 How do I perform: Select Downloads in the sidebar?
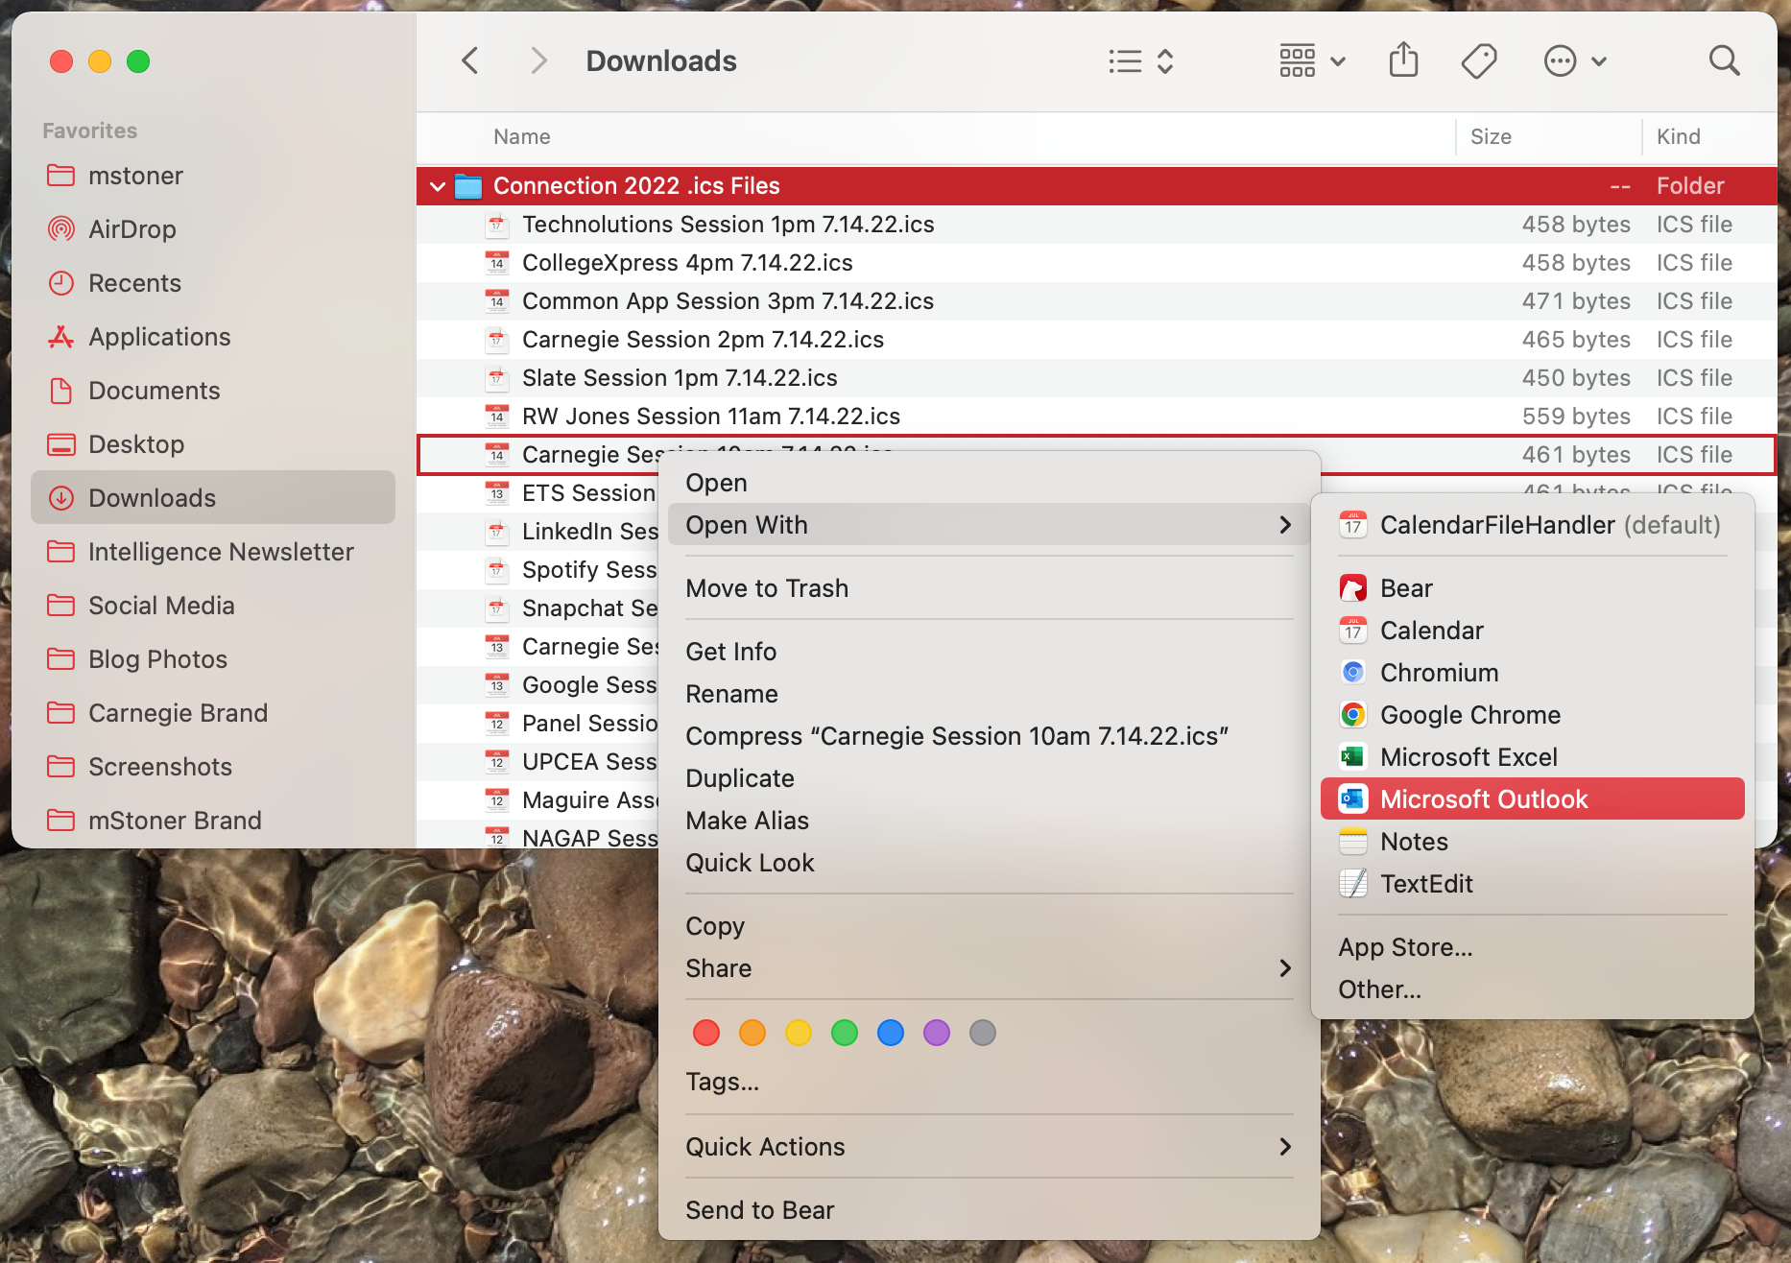click(x=213, y=497)
